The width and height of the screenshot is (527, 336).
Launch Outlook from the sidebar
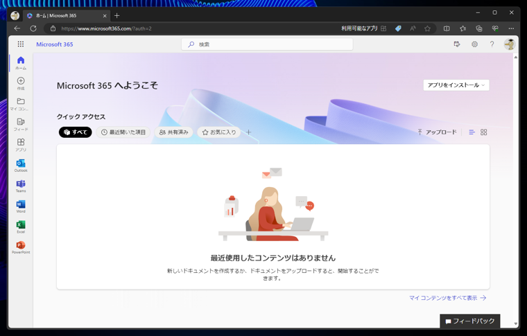click(x=21, y=166)
